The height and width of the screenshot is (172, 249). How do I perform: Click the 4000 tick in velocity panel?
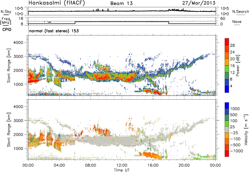18,106
